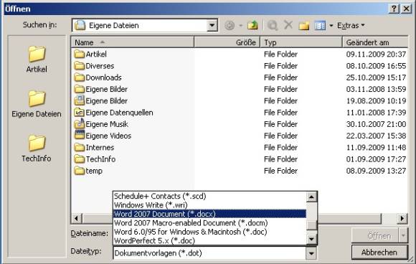Image resolution: width=416 pixels, height=264 pixels.
Task: Open the Views dropdown arrow
Action: point(331,26)
